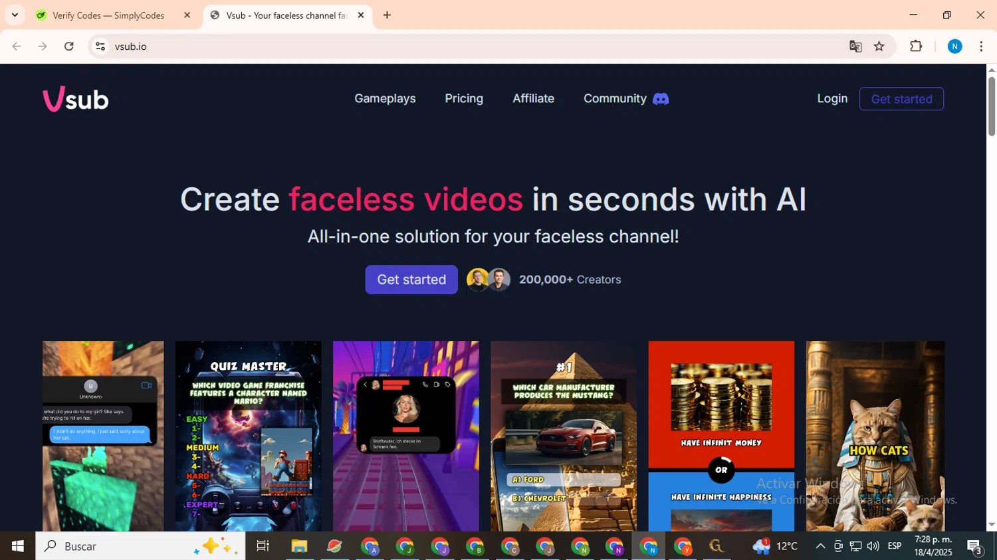997x560 pixels.
Task: Reload the page with the refresh icon
Action: point(69,47)
